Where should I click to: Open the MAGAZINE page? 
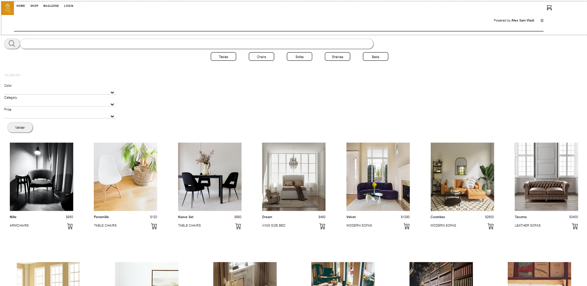pyautogui.click(x=51, y=6)
